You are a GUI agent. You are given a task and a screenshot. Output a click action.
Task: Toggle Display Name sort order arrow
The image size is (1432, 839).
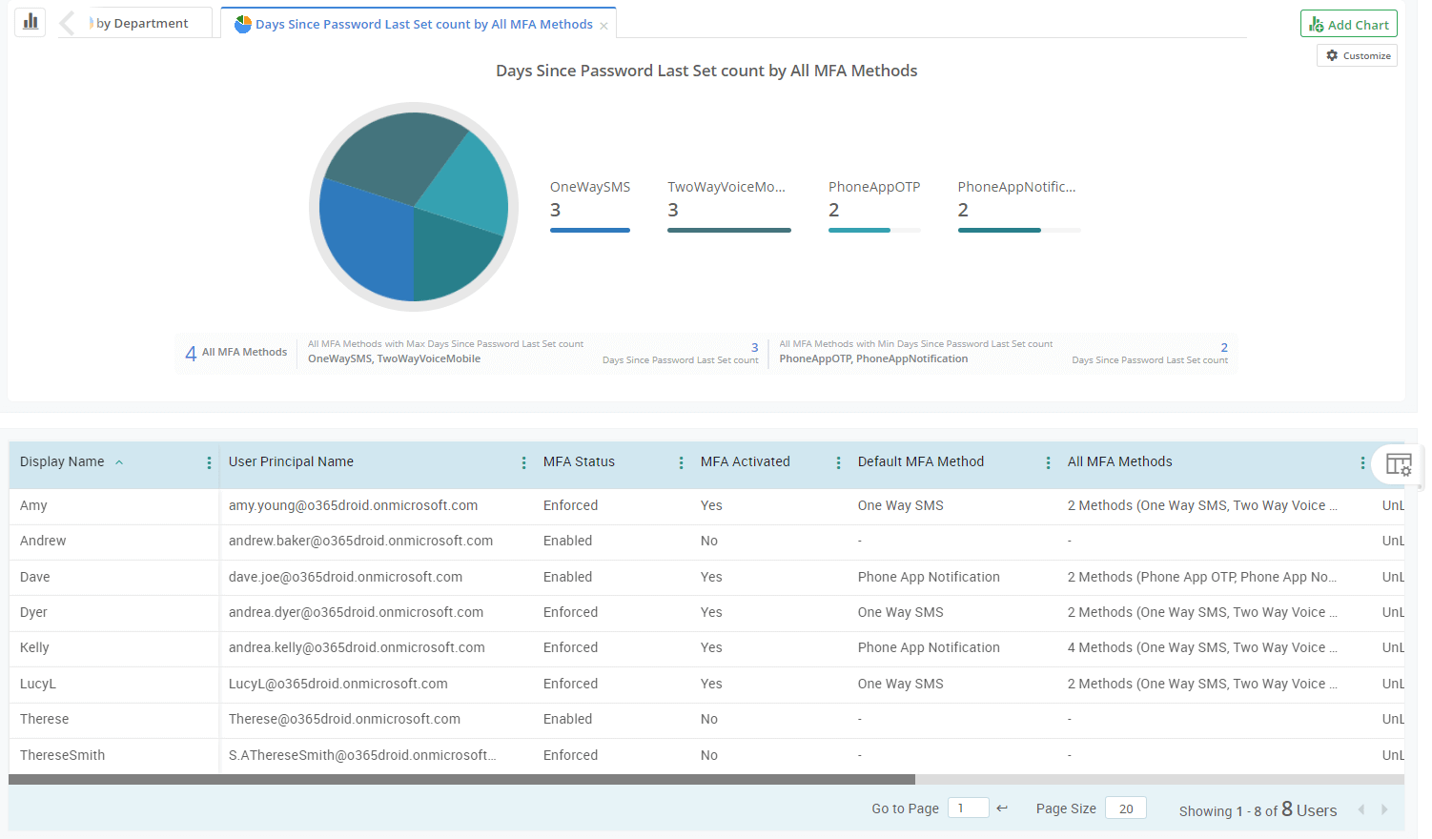[x=119, y=462]
